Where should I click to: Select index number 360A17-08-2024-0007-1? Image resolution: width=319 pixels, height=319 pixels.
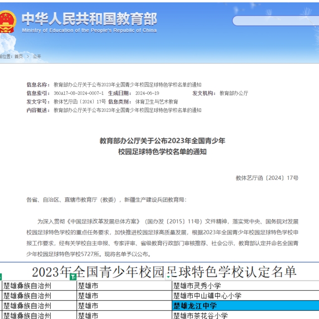pyautogui.click(x=79, y=93)
